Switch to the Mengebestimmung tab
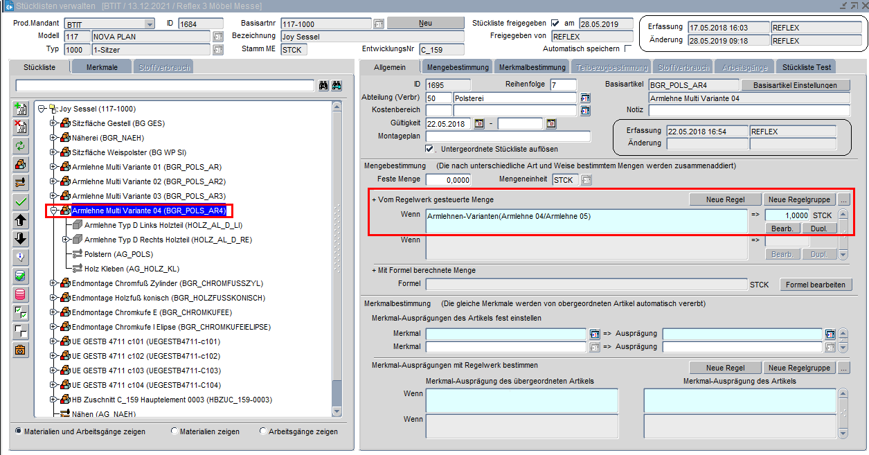Screen dimensions: 869x455 pyautogui.click(x=458, y=67)
